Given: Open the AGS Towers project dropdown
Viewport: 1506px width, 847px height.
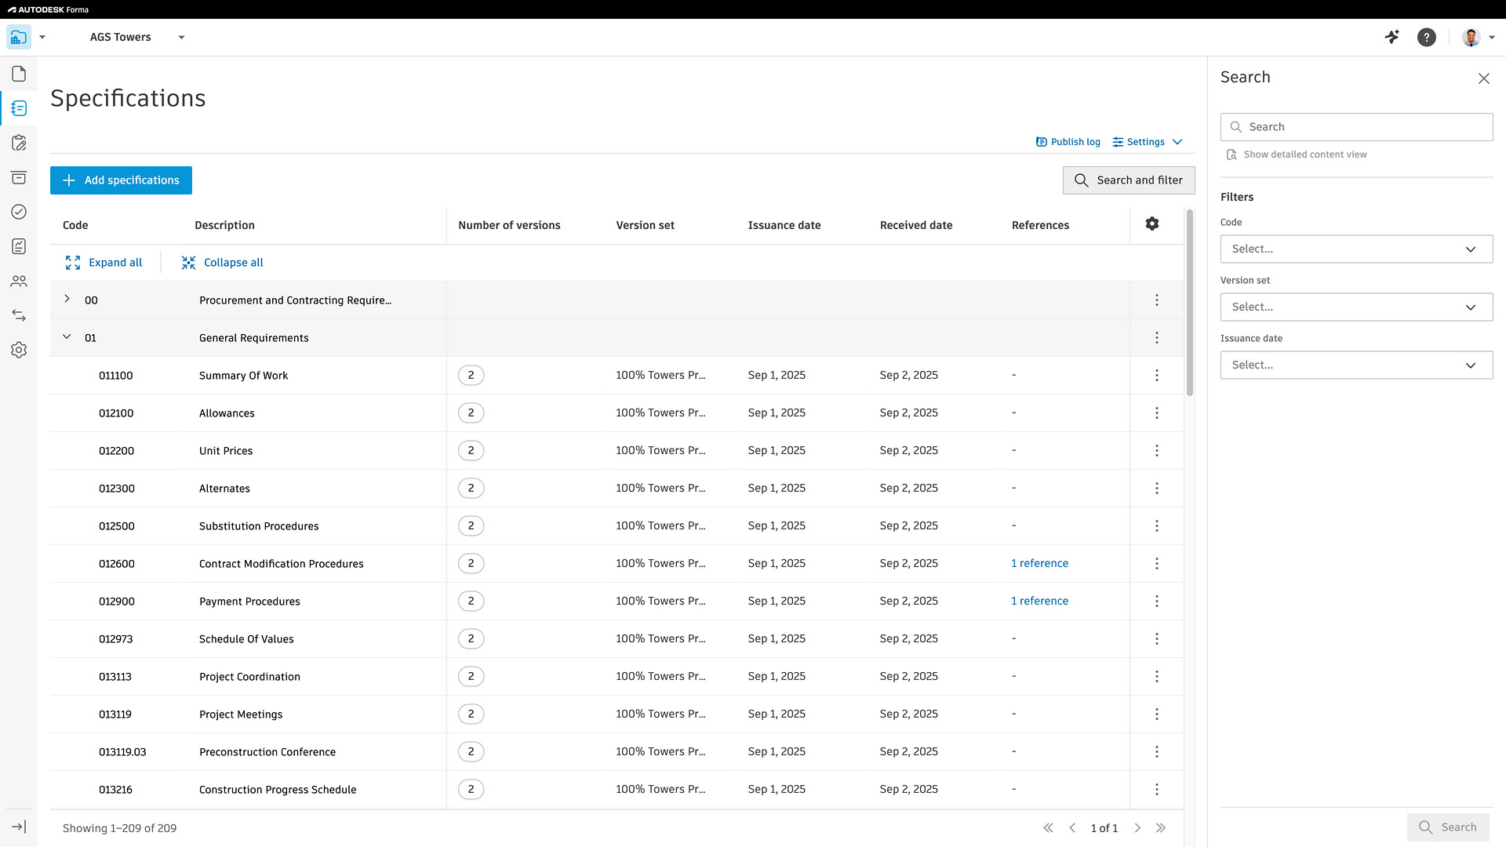Looking at the screenshot, I should 137,37.
